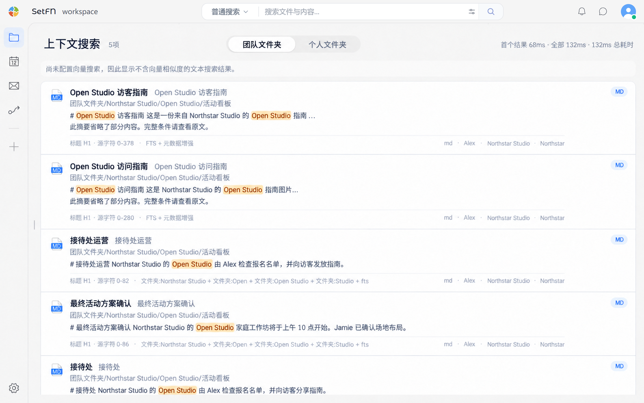Click MD file icon for 最终活动方案确认
Screen dimensions: 644x403
coord(56,307)
